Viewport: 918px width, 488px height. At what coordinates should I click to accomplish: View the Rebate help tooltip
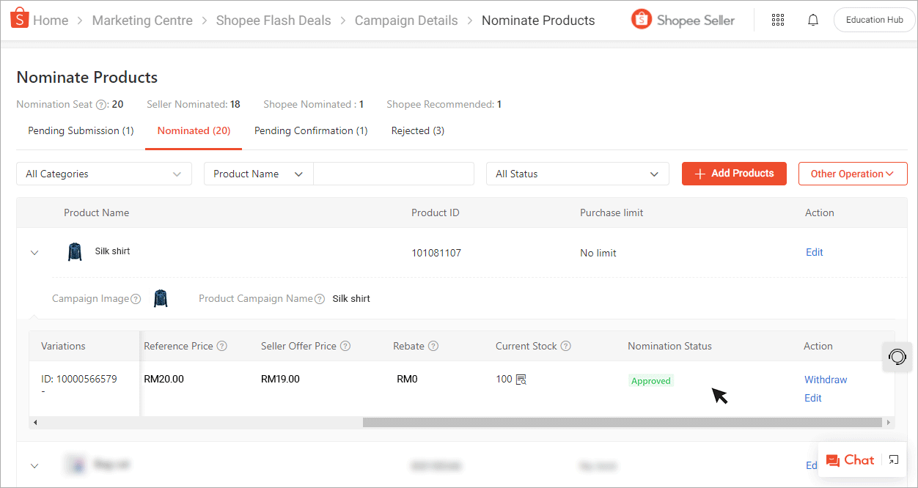pos(433,345)
